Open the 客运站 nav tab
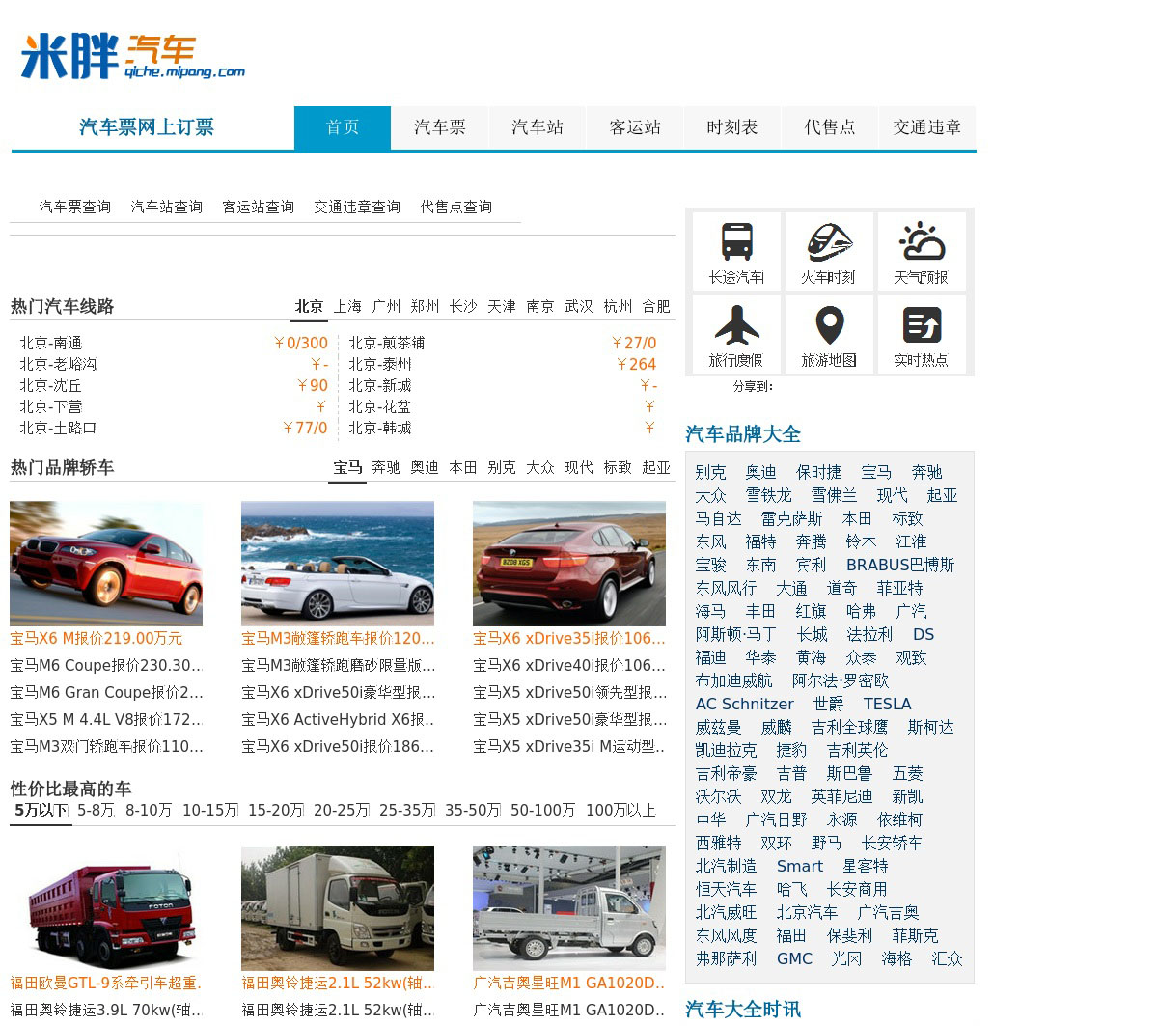1158x1026 pixels. pos(635,127)
